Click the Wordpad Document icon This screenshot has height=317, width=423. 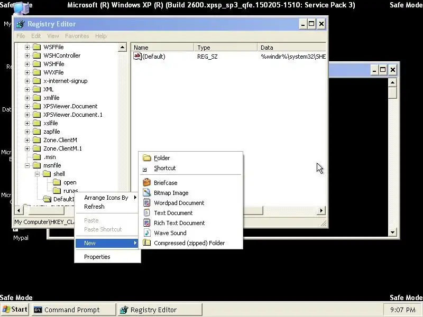point(147,202)
